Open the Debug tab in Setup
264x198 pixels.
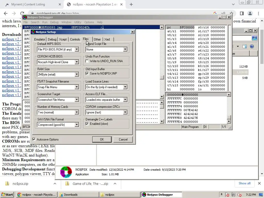pyautogui.click(x=52, y=39)
